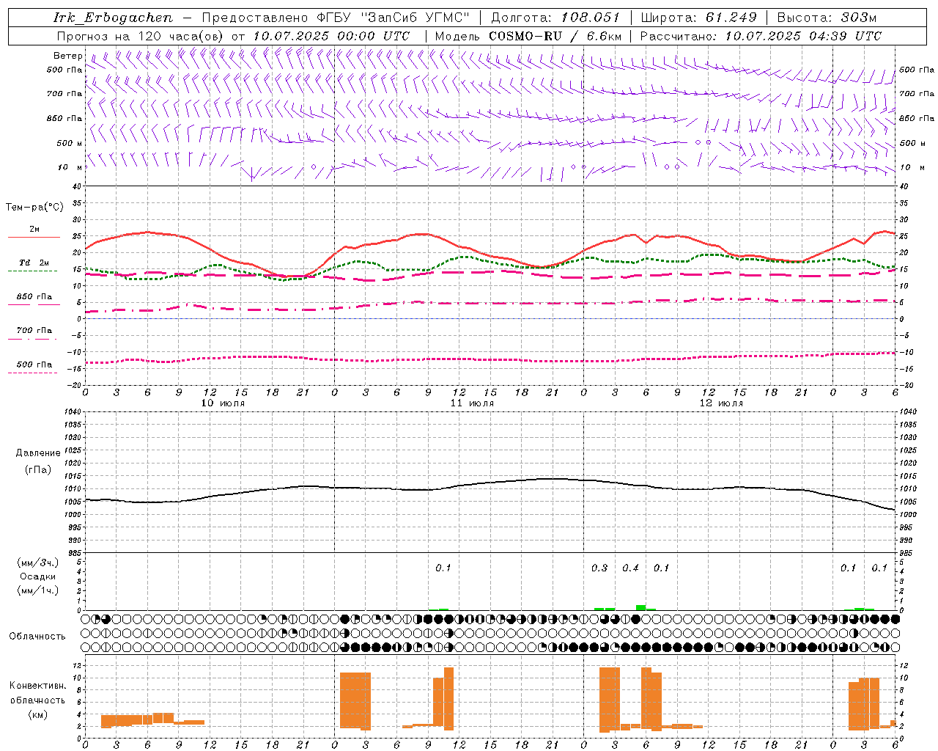Click the 0.4 precipitation value

[x=630, y=568]
